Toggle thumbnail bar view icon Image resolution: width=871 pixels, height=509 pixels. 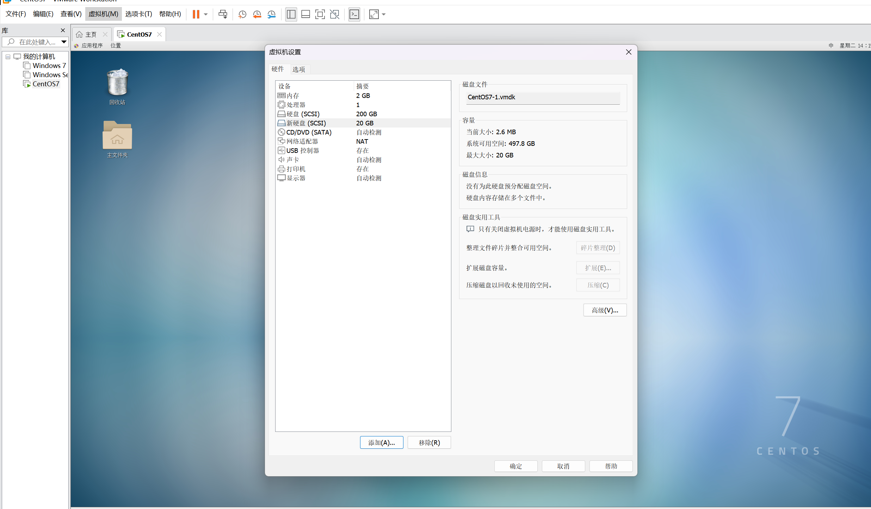pos(305,14)
